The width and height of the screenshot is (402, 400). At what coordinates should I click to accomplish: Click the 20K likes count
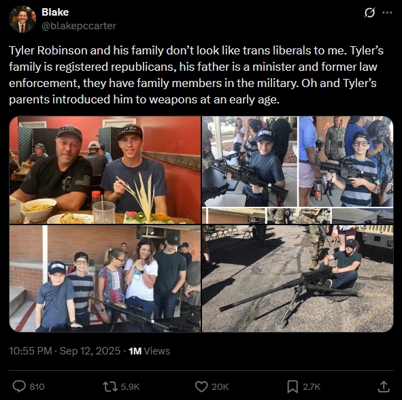220,386
